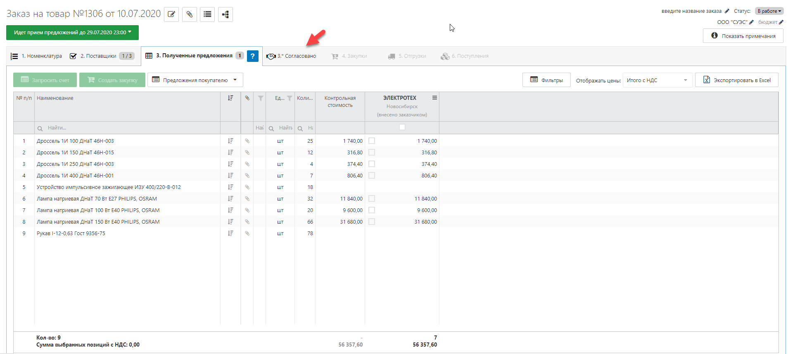The image size is (788, 354).
Task: Expand the В работе status dropdown
Action: 769,11
